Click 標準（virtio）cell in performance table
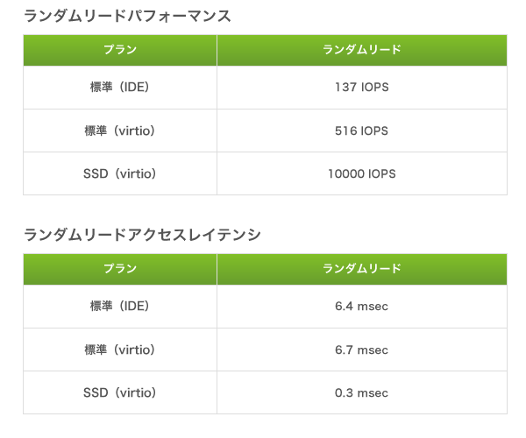526x438 pixels. tap(120, 131)
